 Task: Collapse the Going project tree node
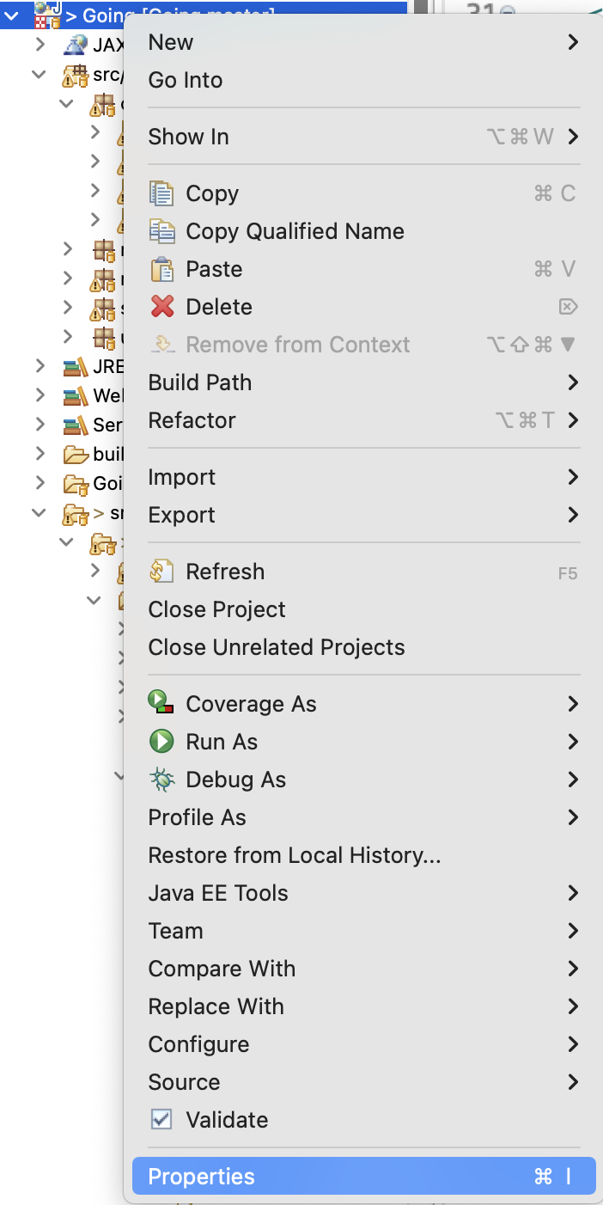pos(12,15)
